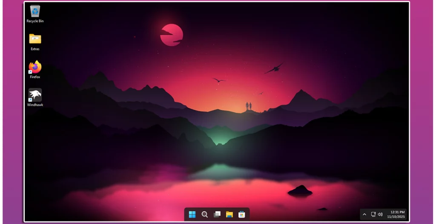This screenshot has height=224, width=436.
Task: Launch File Explorer from the taskbar
Action: pyautogui.click(x=229, y=214)
